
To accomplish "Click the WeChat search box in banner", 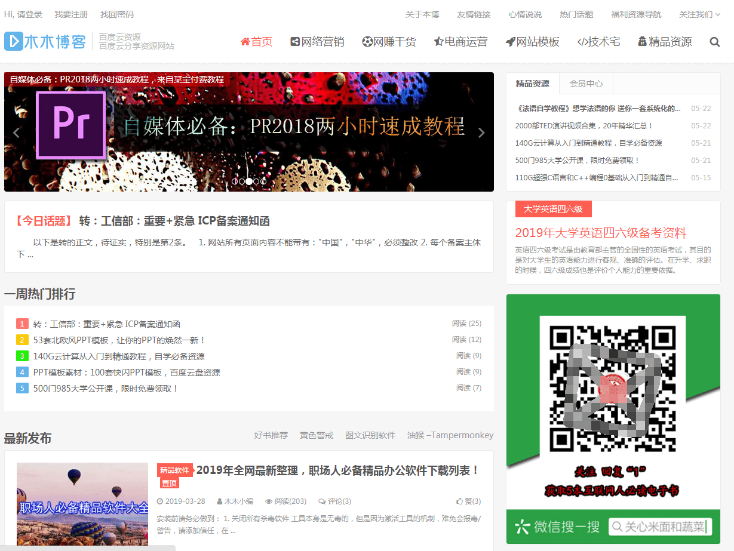I will (660, 527).
